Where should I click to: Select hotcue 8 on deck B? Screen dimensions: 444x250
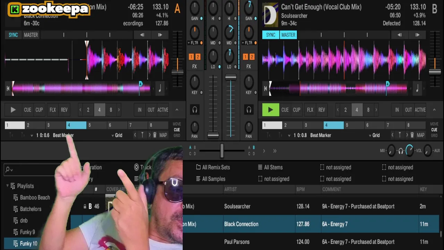[x=416, y=125]
